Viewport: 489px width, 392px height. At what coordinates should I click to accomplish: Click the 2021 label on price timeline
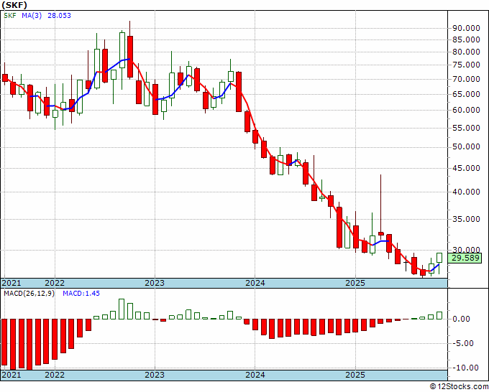tap(12, 283)
